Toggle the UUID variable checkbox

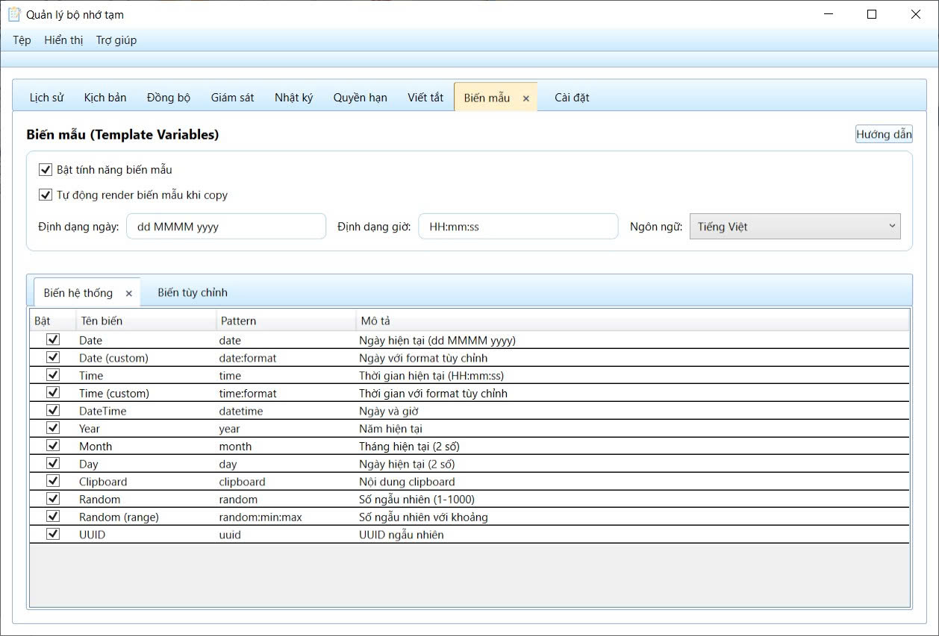(x=53, y=534)
